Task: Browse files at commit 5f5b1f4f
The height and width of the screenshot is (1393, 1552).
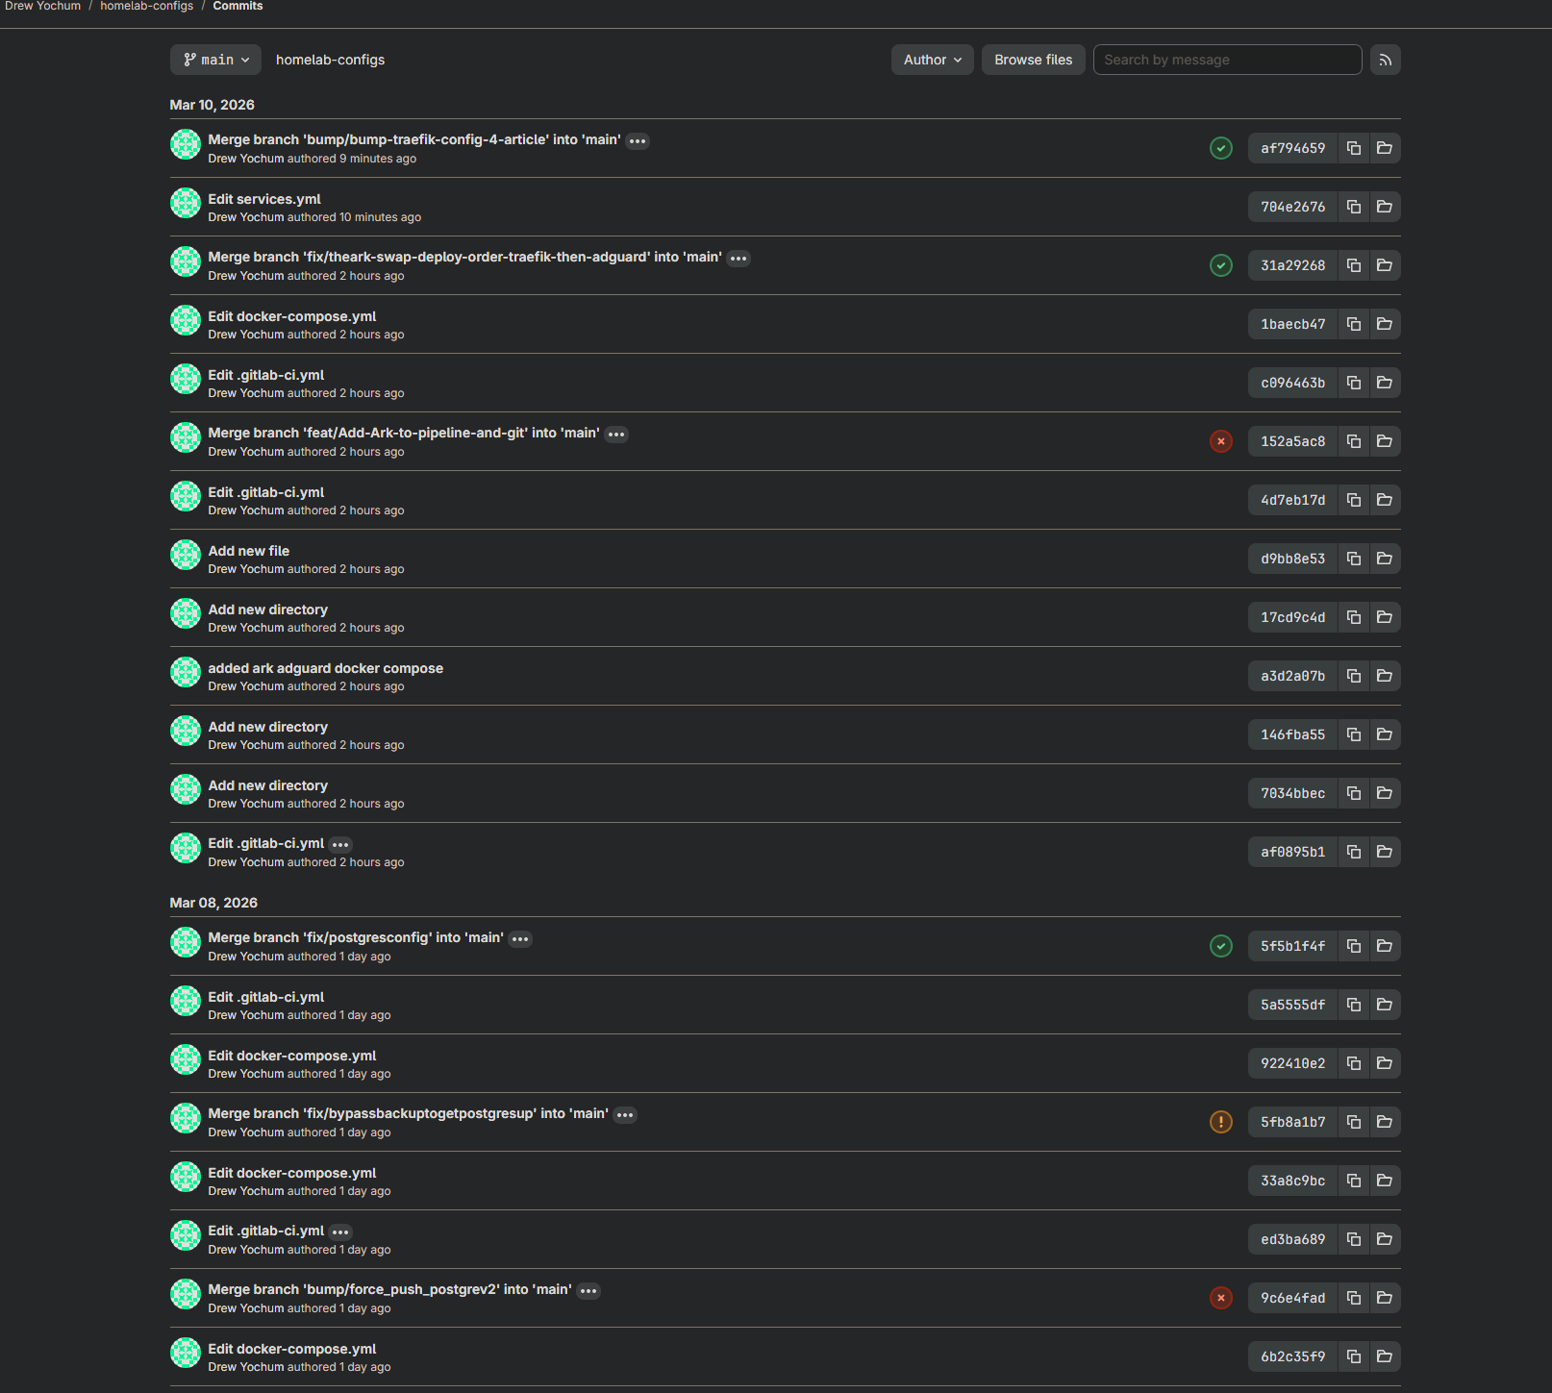Action: pyautogui.click(x=1385, y=946)
